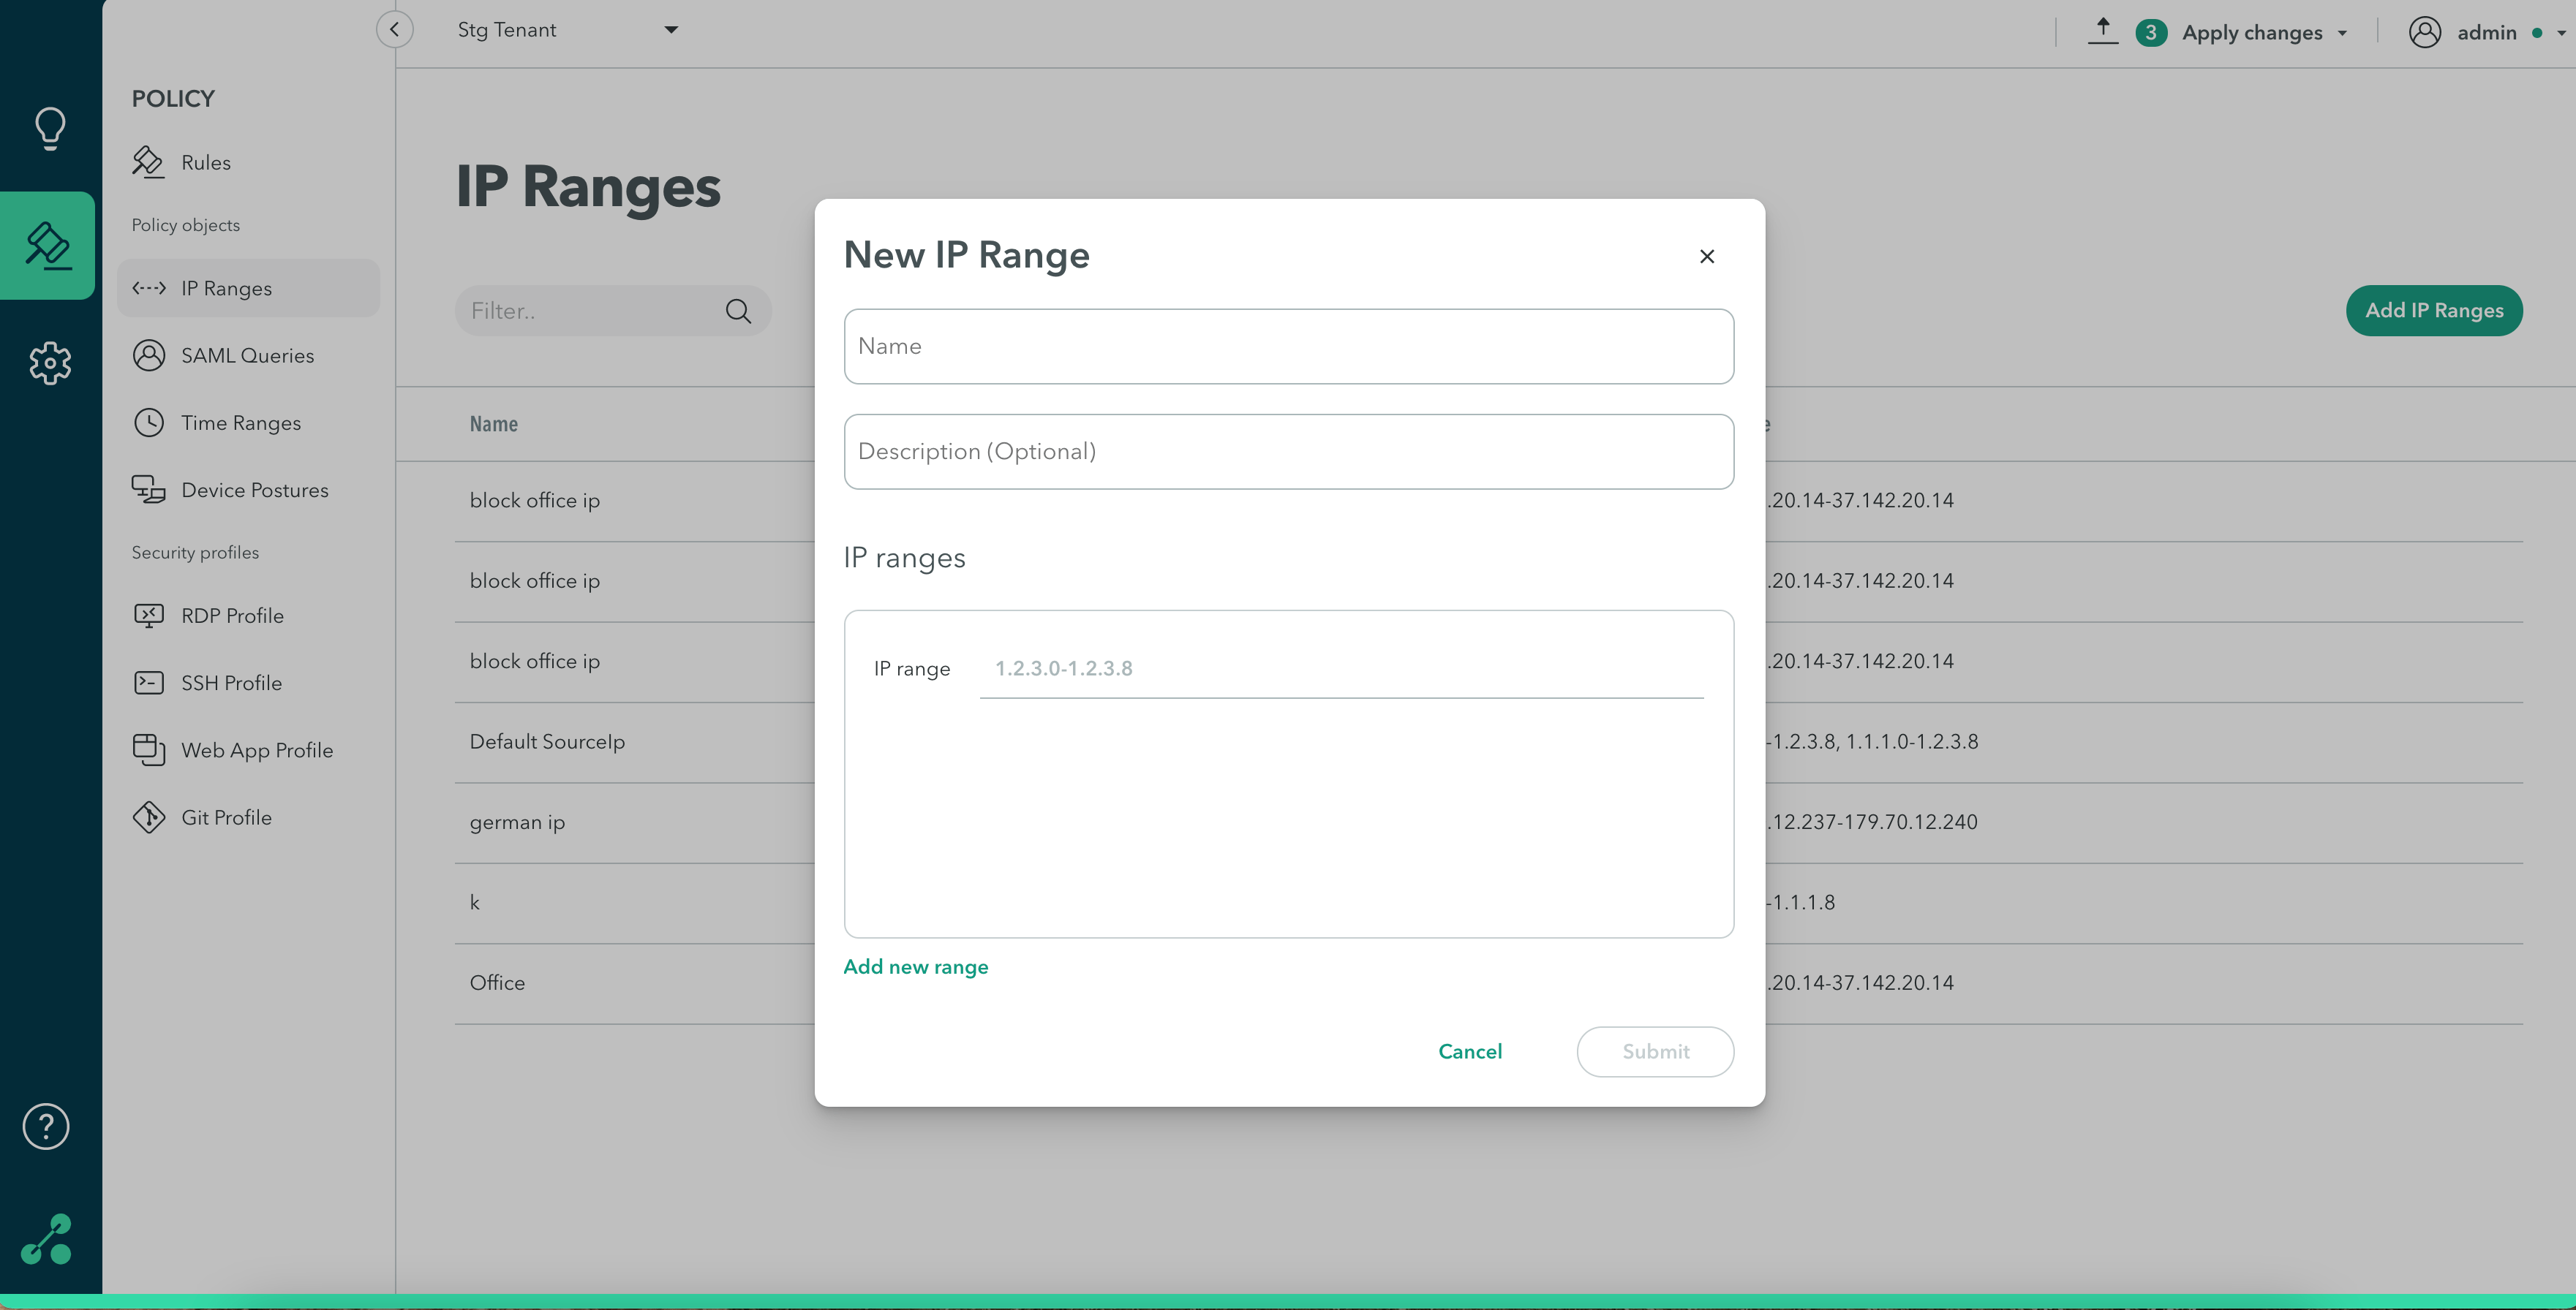The height and width of the screenshot is (1310, 2576).
Task: Collapse the sidebar with chevron arrow
Action: pyautogui.click(x=395, y=29)
